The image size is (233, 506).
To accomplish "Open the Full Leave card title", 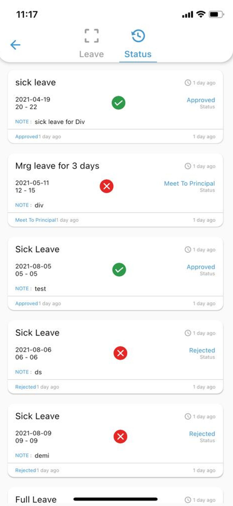I will 36,500.
